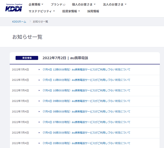Click the お知らせ一覧 page heading
Viewport: 164px width, 148px height.
tap(27, 37)
